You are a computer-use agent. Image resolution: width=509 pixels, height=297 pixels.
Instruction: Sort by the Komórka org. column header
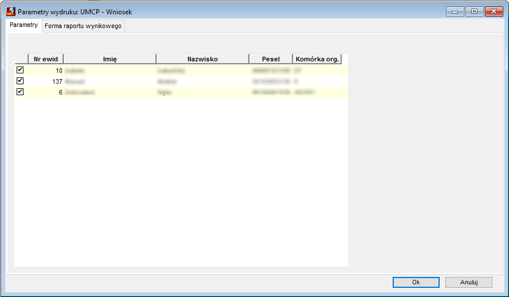tap(317, 59)
